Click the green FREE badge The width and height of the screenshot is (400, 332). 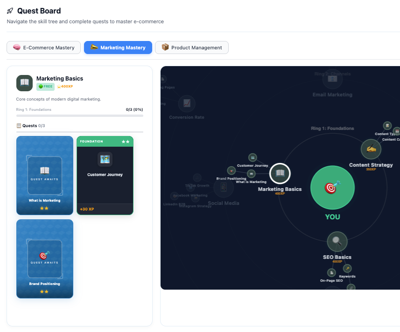click(45, 87)
